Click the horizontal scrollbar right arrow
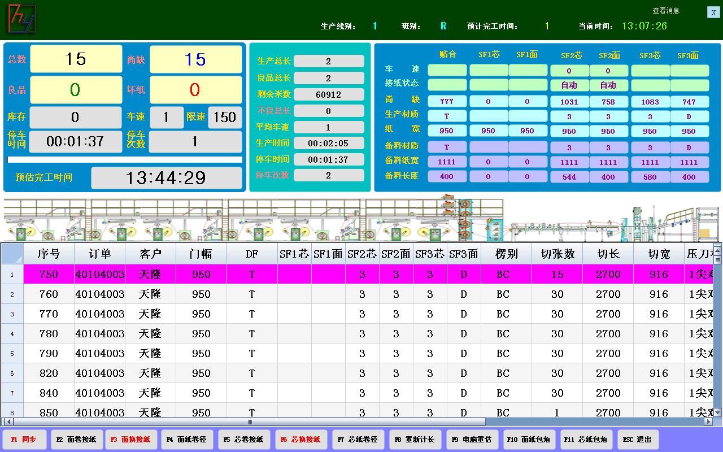 pos(708,421)
